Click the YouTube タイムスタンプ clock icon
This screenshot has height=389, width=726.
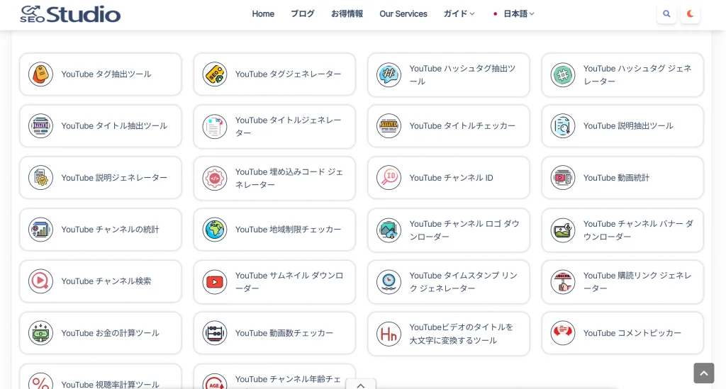pyautogui.click(x=389, y=282)
